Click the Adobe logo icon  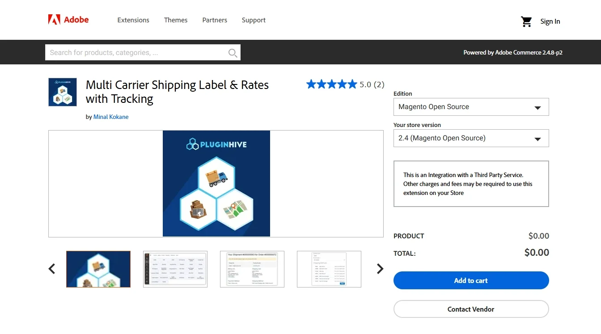(54, 20)
